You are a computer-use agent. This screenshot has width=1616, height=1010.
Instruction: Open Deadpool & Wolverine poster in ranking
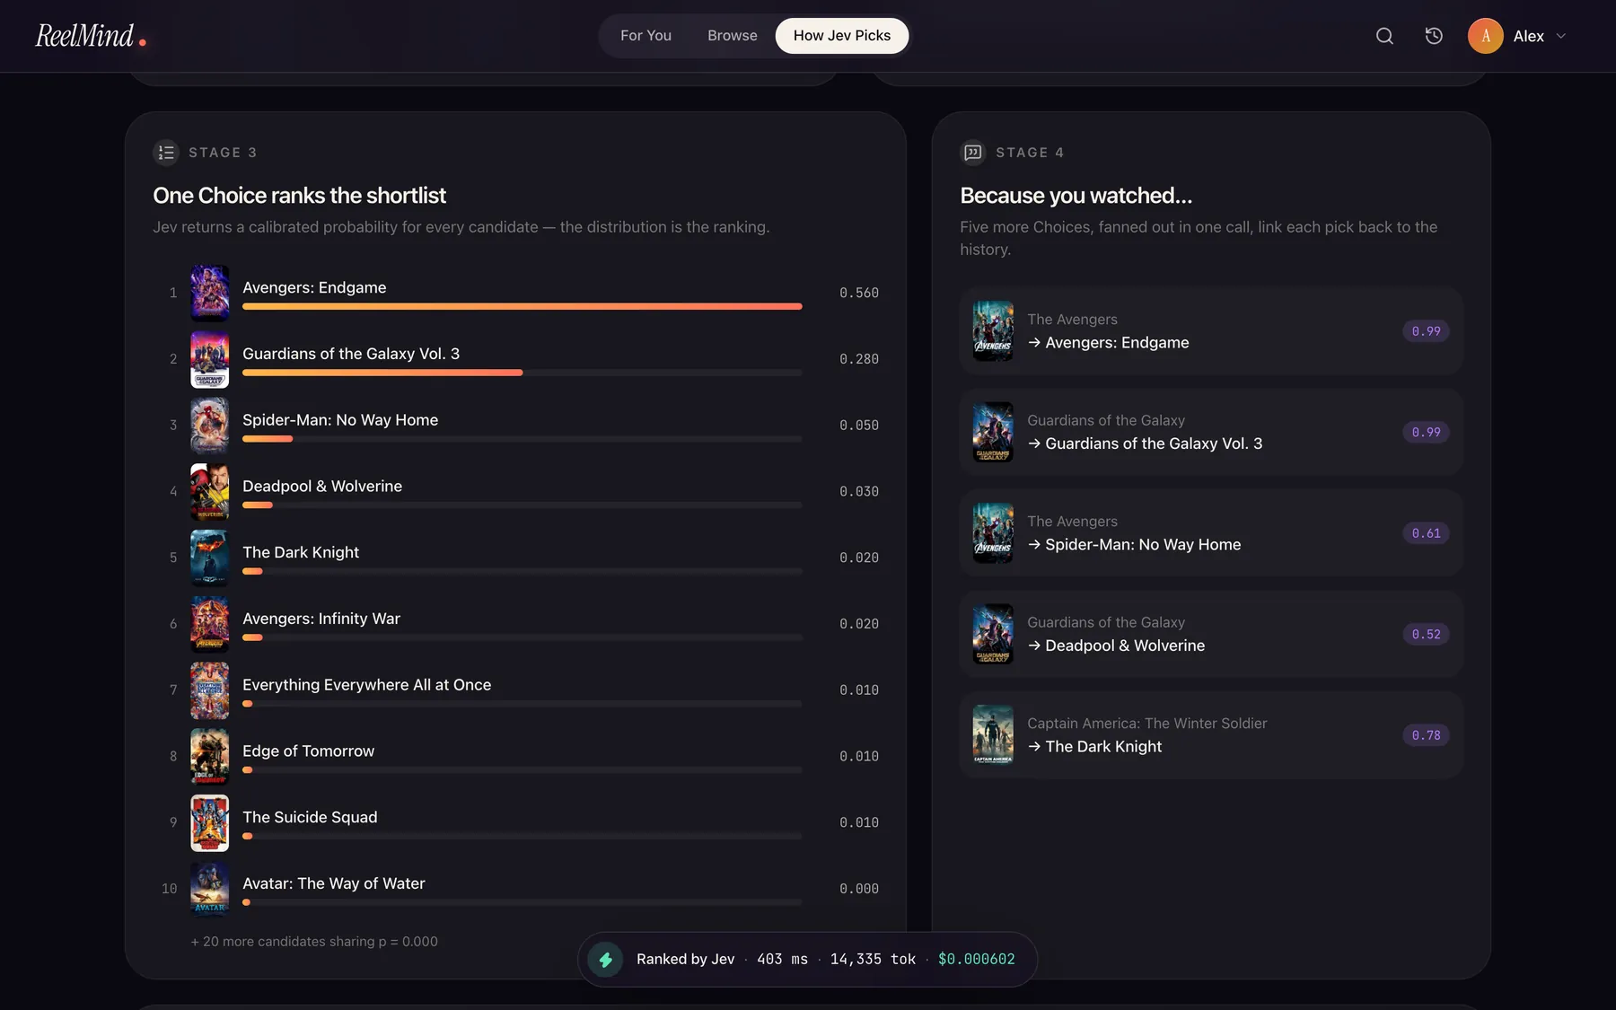pos(209,492)
